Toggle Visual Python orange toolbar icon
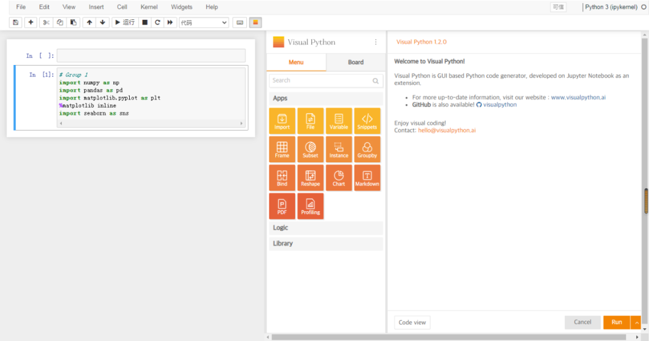The width and height of the screenshot is (649, 341). click(255, 22)
